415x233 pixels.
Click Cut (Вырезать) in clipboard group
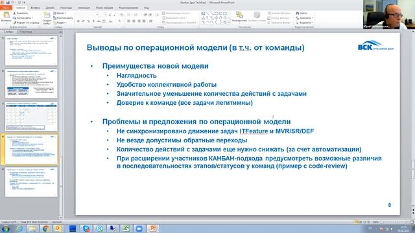pos(20,13)
